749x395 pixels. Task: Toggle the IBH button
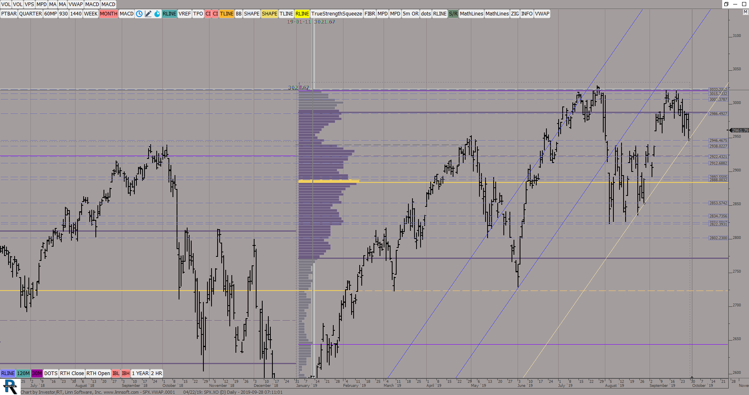[x=126, y=373]
